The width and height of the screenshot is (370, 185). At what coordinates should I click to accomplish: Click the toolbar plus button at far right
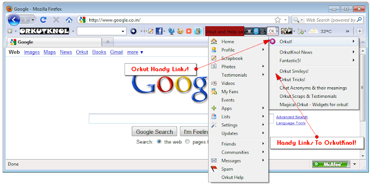pos(359,31)
